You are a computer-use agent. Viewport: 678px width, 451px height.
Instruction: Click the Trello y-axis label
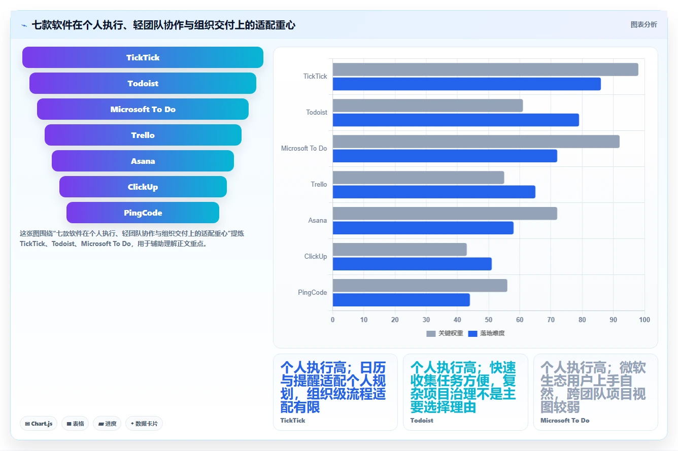[319, 184]
